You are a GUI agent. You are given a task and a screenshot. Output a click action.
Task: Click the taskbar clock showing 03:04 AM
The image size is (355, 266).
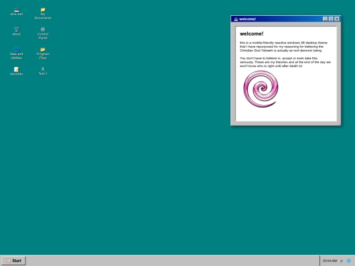[329, 261]
